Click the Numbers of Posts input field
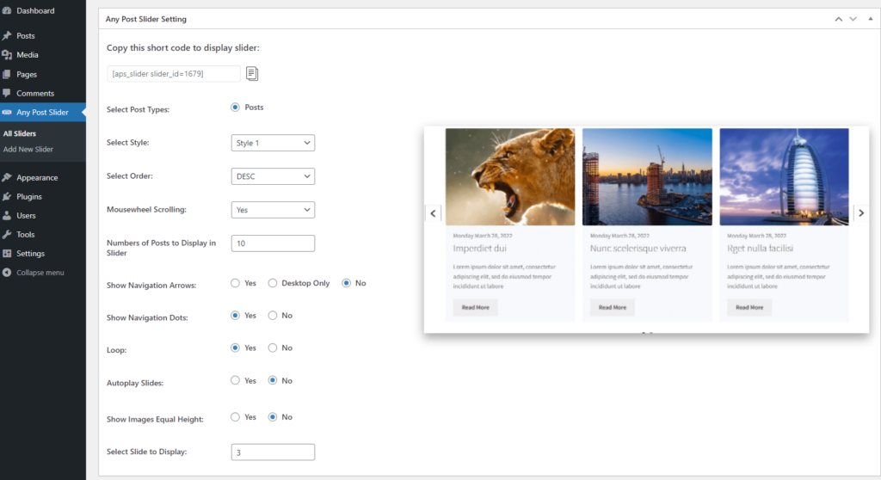The height and width of the screenshot is (480, 881). 273,243
